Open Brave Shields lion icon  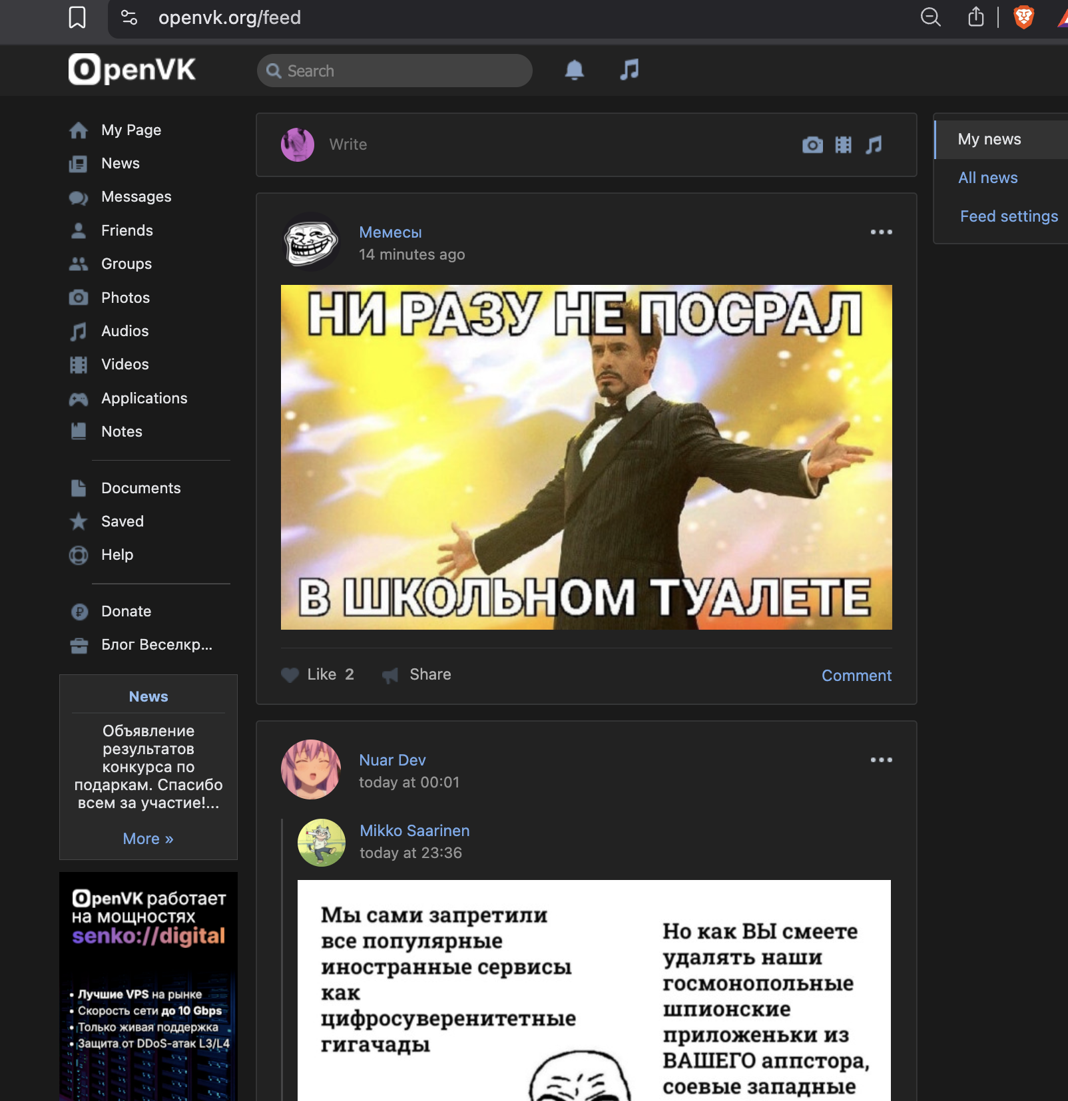tap(1023, 17)
